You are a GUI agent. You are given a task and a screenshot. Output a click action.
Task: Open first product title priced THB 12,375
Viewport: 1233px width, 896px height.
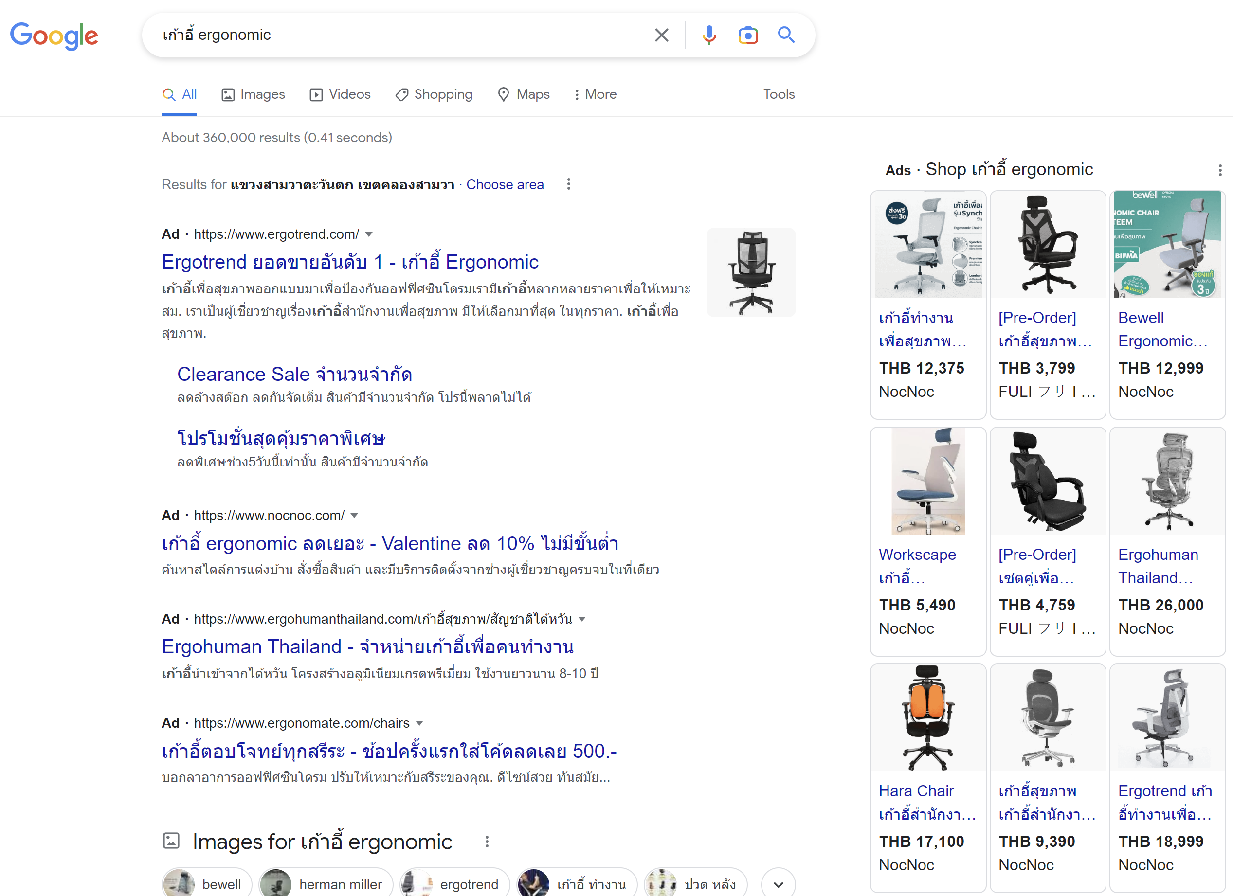pos(923,329)
